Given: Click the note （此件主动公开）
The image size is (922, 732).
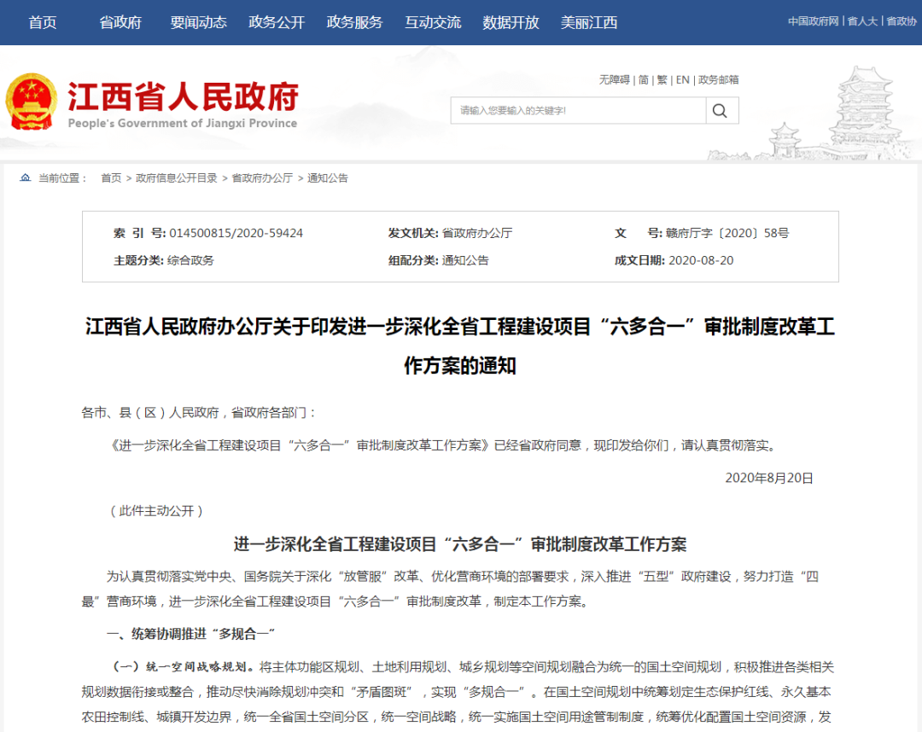Looking at the screenshot, I should (x=156, y=511).
